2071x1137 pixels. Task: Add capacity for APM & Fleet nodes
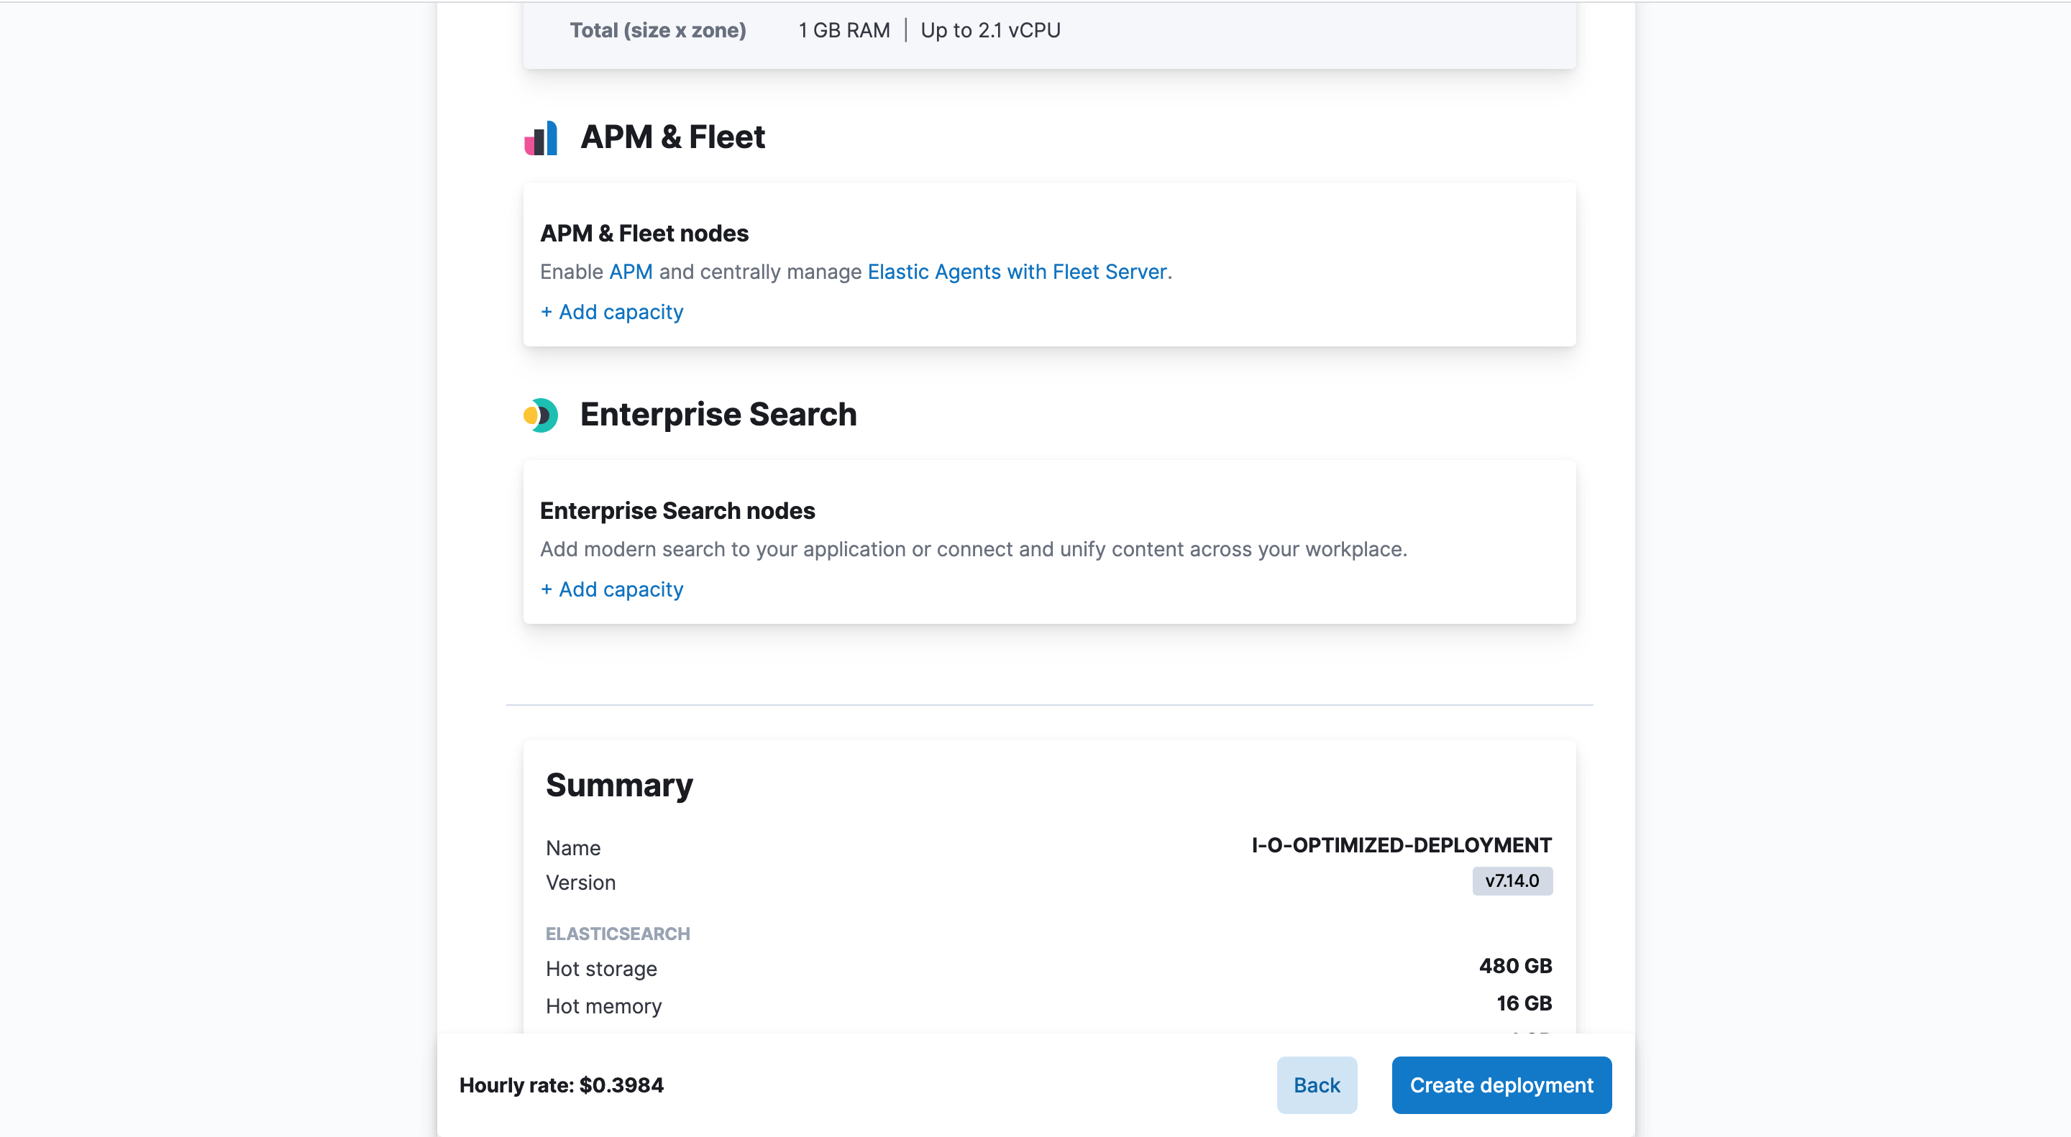point(611,312)
